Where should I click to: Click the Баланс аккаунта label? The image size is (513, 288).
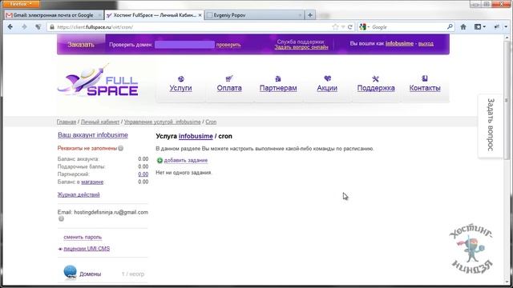click(79, 159)
